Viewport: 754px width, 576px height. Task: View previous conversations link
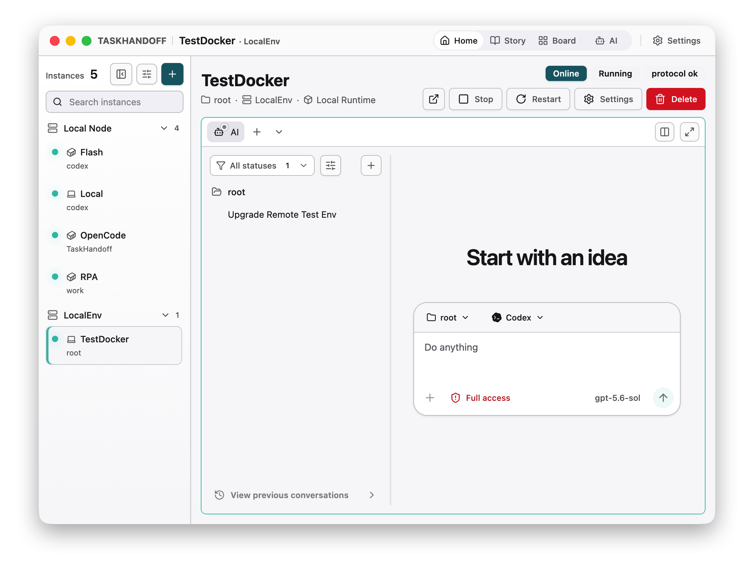pyautogui.click(x=294, y=495)
